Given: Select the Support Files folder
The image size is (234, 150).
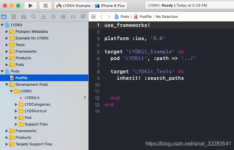Looking at the screenshot, I should [44, 124].
